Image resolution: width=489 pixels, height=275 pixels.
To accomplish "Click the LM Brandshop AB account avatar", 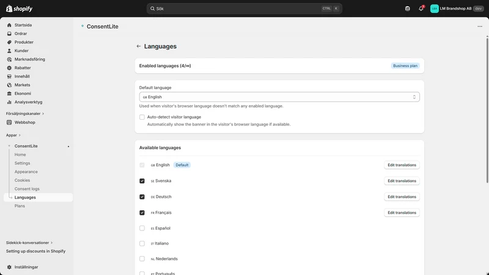I will pyautogui.click(x=435, y=9).
